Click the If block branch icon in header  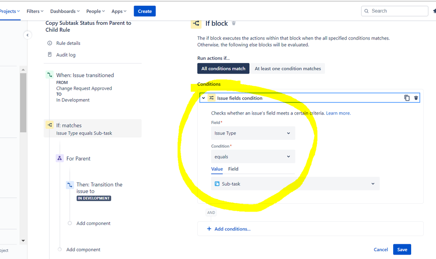coord(196,24)
